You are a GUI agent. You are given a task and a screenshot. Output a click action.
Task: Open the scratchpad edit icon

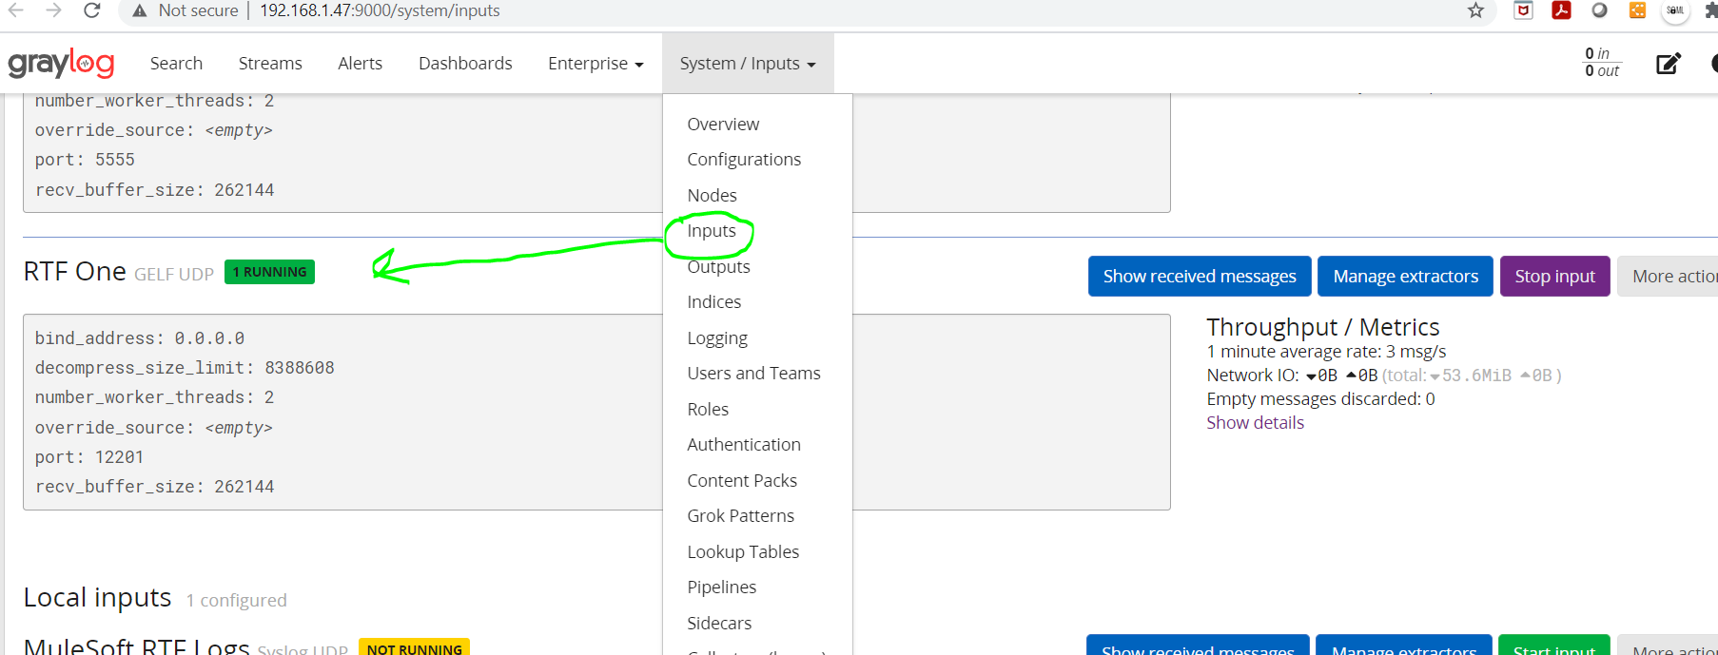click(x=1669, y=64)
